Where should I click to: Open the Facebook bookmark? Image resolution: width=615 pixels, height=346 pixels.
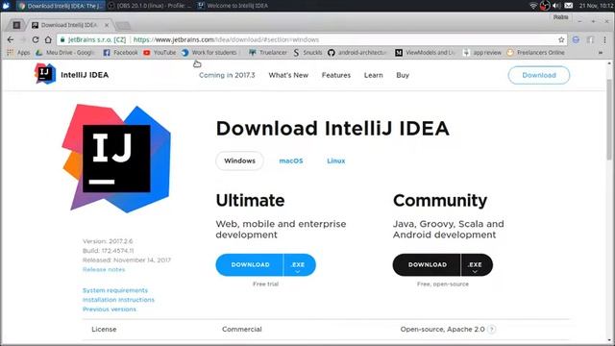pyautogui.click(x=120, y=53)
